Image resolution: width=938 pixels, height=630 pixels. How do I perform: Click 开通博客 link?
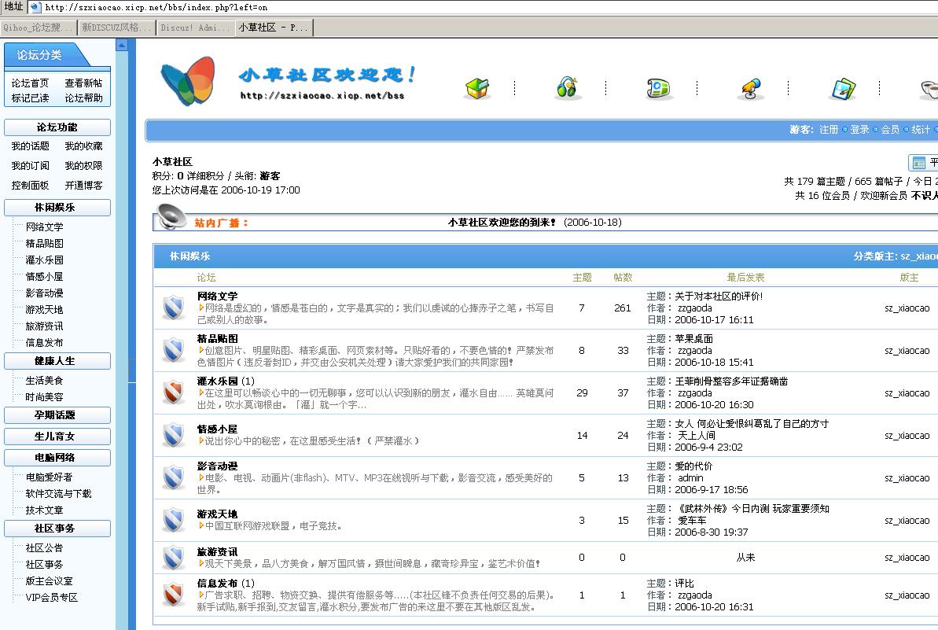click(84, 186)
